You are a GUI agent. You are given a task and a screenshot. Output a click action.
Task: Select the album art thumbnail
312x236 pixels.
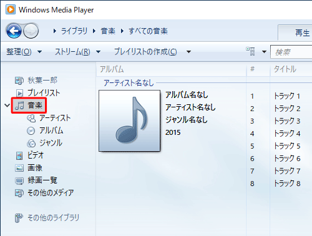[129, 120]
